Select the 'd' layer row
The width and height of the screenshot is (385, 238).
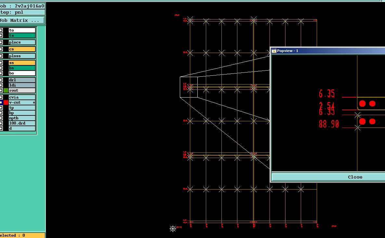(x=22, y=128)
